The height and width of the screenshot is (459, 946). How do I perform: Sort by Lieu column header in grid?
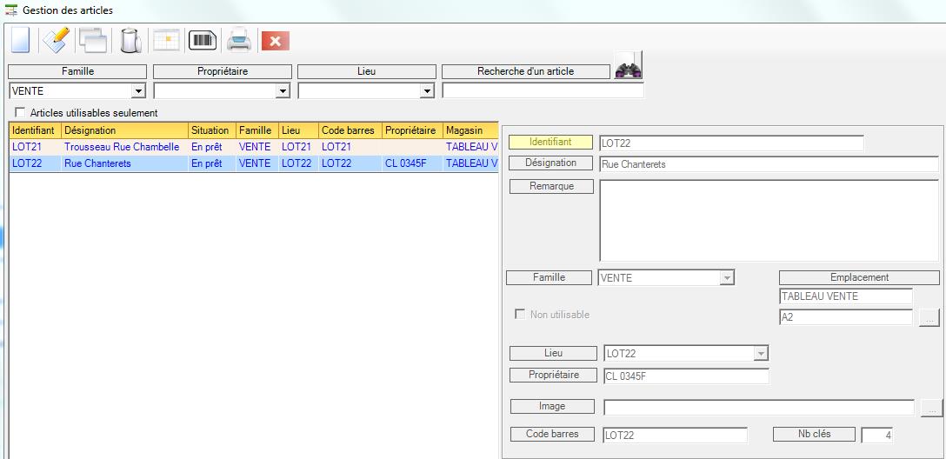point(298,130)
